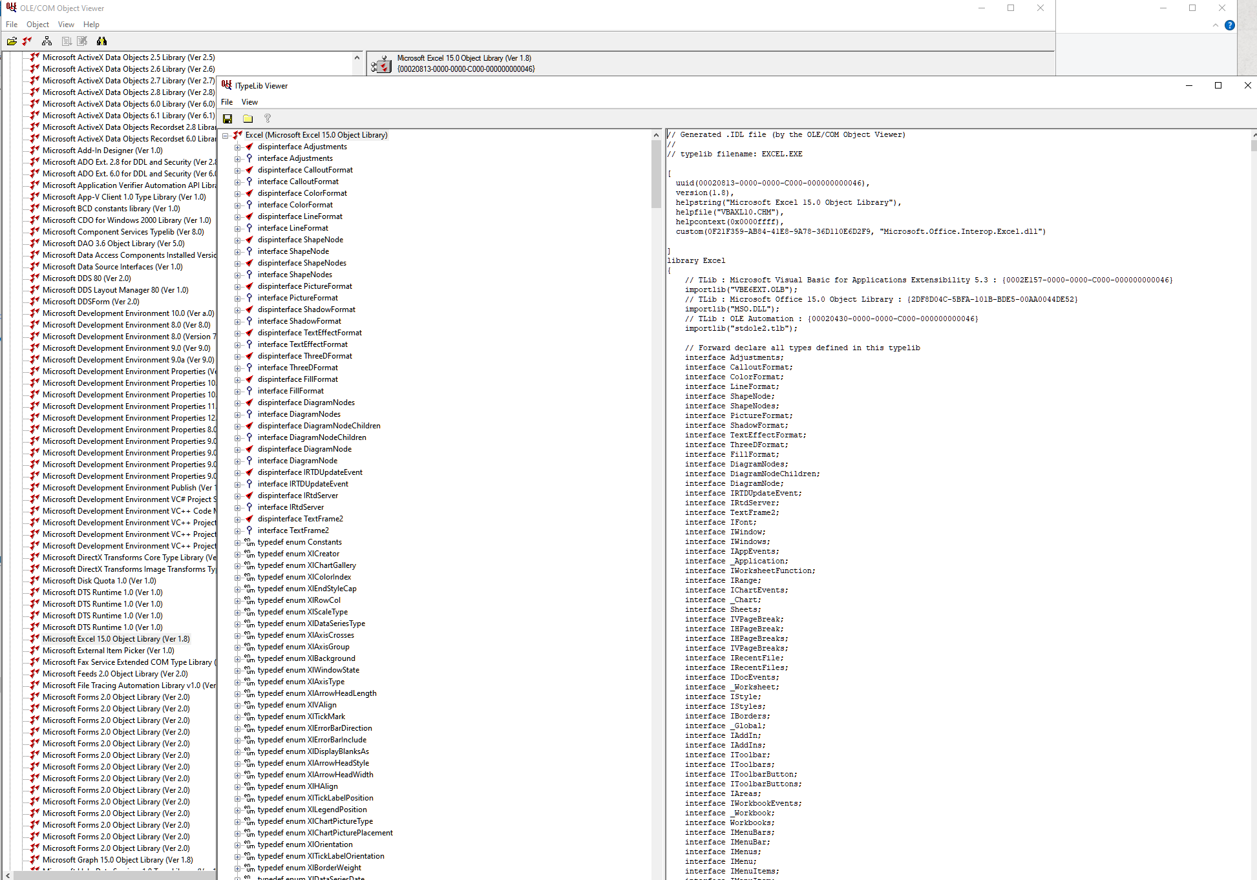Click the icon beside interface FillFormat

tap(249, 391)
